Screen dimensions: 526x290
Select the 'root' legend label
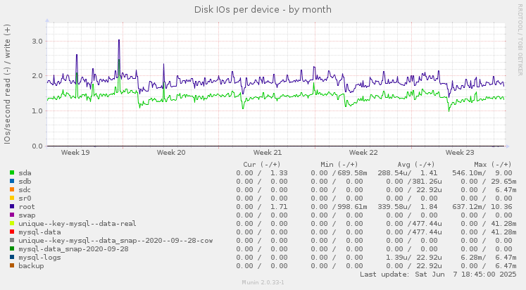click(27, 207)
